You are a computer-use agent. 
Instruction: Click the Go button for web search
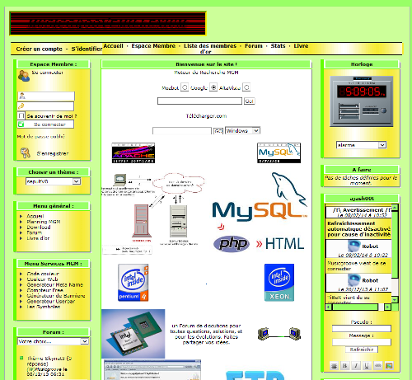tap(250, 101)
